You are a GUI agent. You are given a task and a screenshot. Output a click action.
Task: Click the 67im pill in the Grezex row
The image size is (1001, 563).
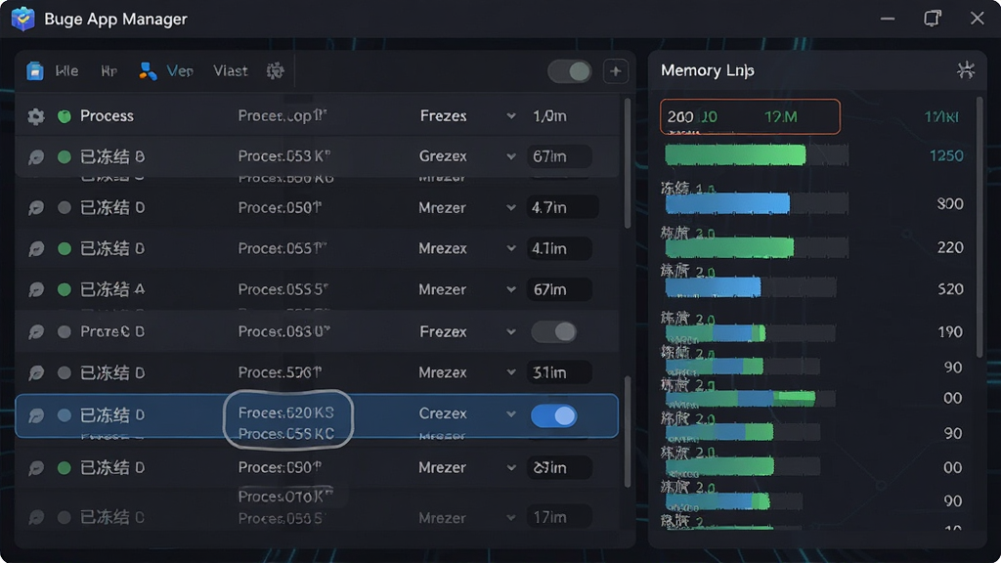point(559,156)
